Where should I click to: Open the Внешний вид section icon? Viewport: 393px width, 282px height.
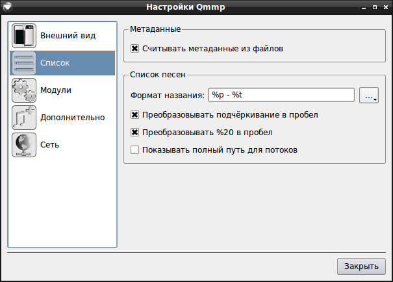pyautogui.click(x=24, y=36)
